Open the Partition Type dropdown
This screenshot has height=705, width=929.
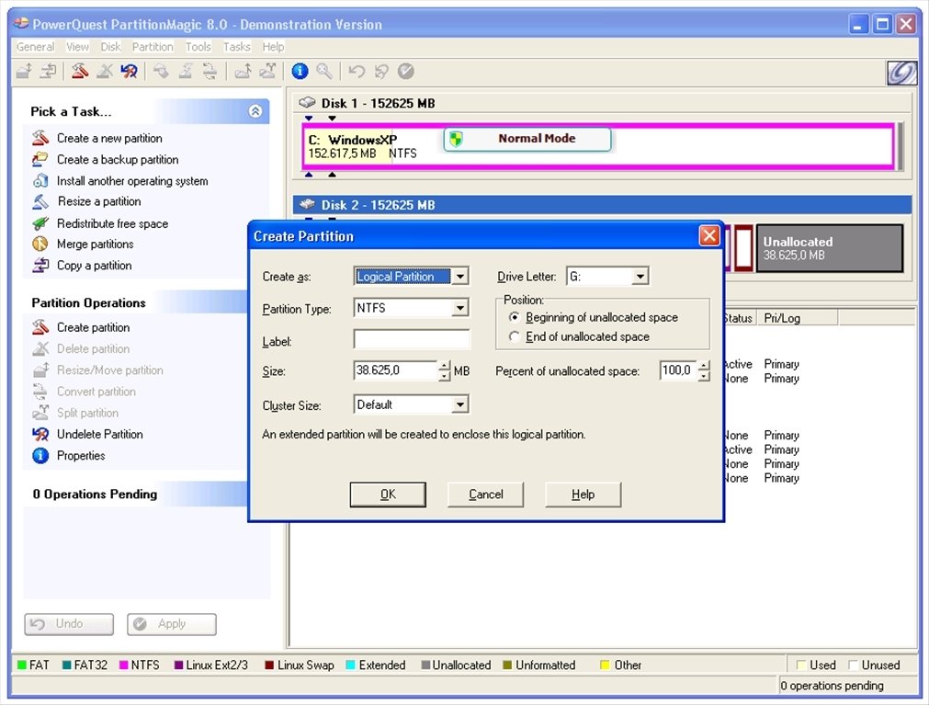(459, 308)
